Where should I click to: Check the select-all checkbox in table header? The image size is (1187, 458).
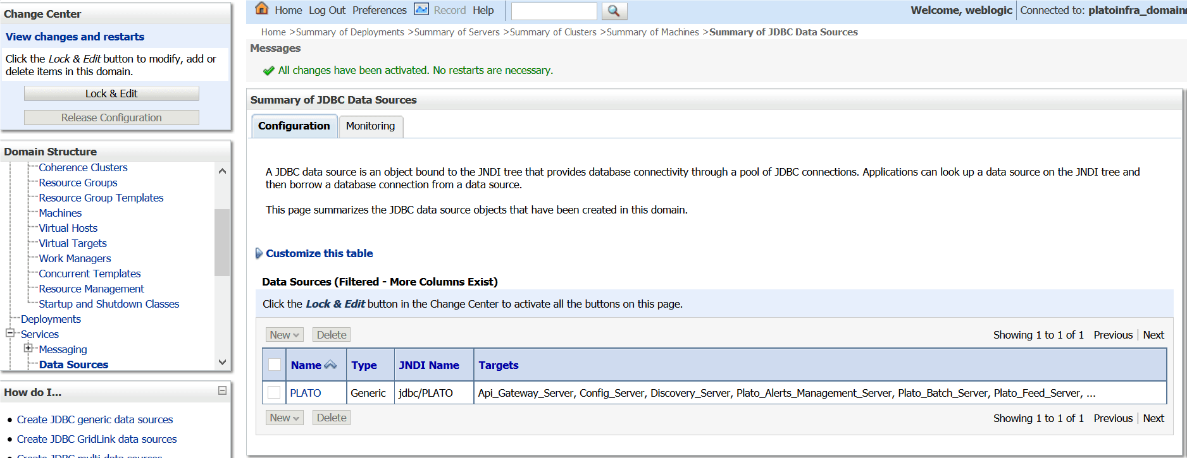click(275, 365)
